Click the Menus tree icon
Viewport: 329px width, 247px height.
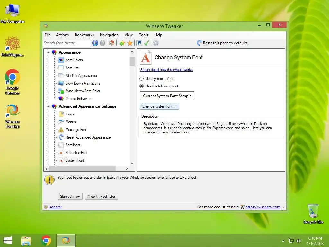click(x=61, y=122)
